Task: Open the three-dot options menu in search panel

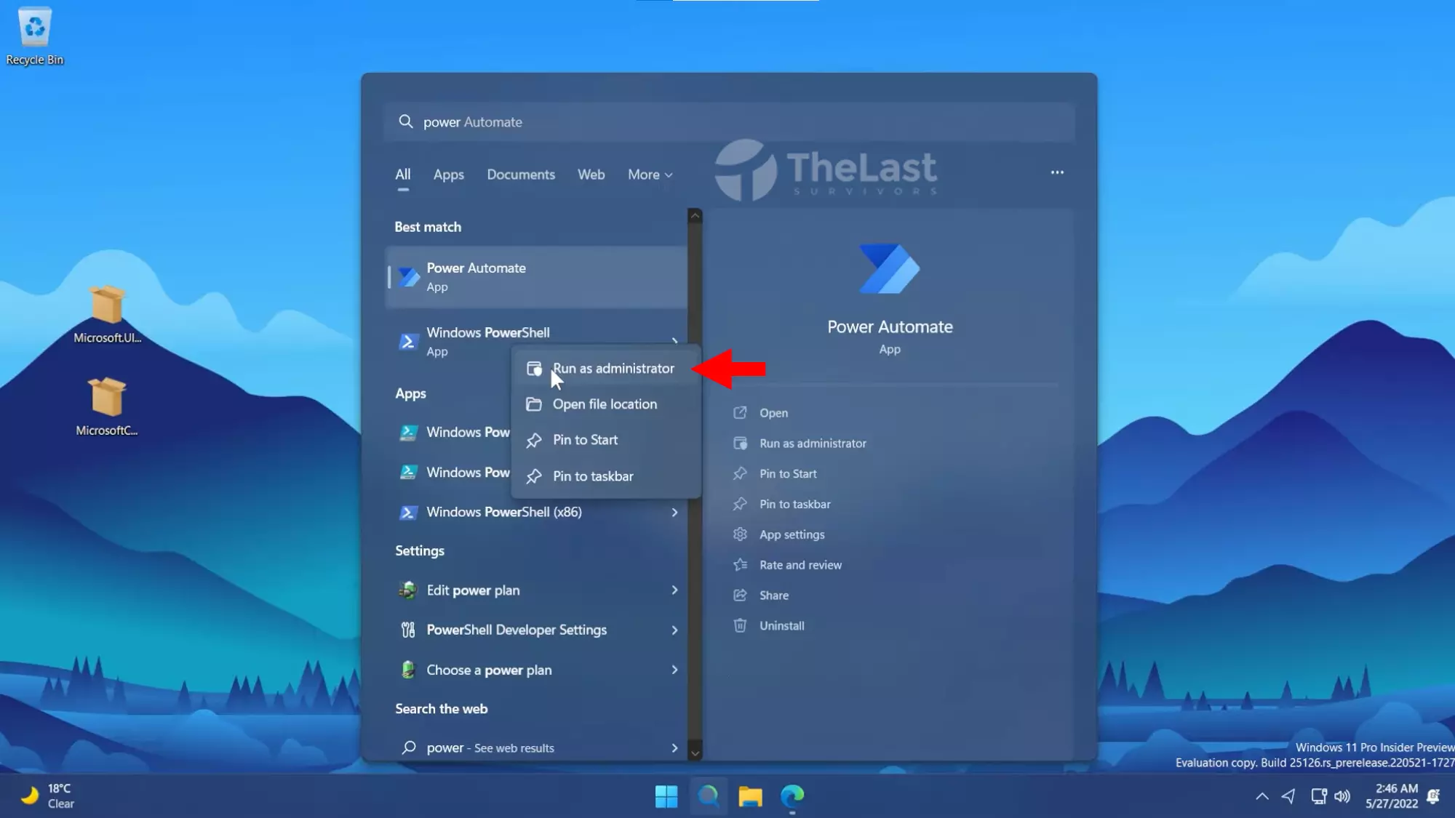Action: [x=1057, y=172]
